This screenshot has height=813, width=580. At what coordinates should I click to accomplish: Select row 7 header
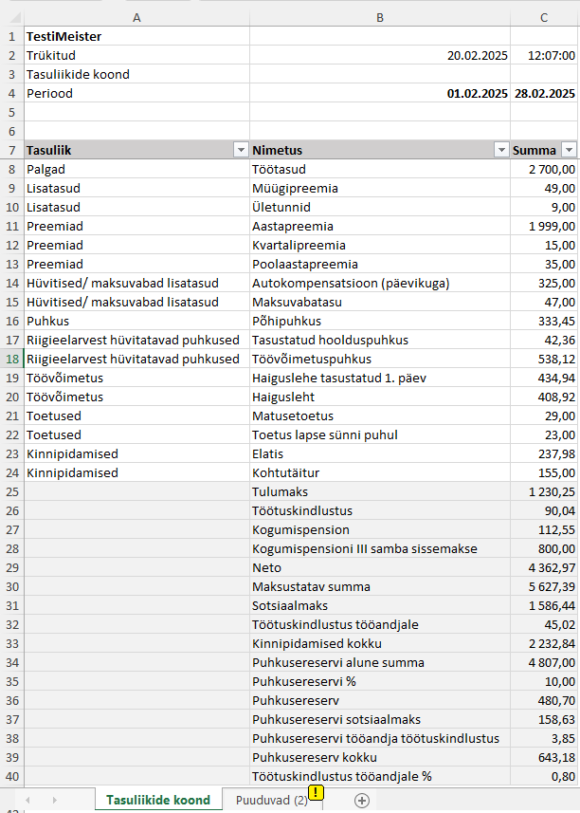point(11,150)
